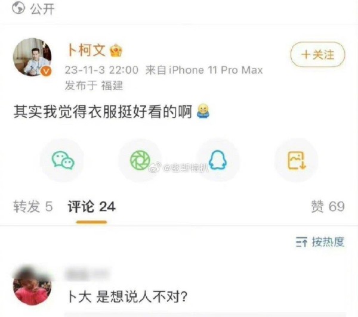Select the 评论 24 tab
The height and width of the screenshot is (317, 358).
[91, 207]
